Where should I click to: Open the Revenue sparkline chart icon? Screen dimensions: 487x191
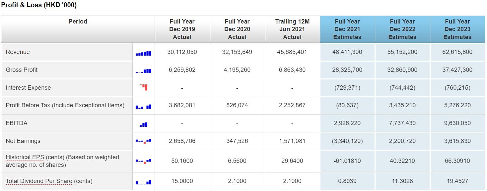tap(143, 53)
